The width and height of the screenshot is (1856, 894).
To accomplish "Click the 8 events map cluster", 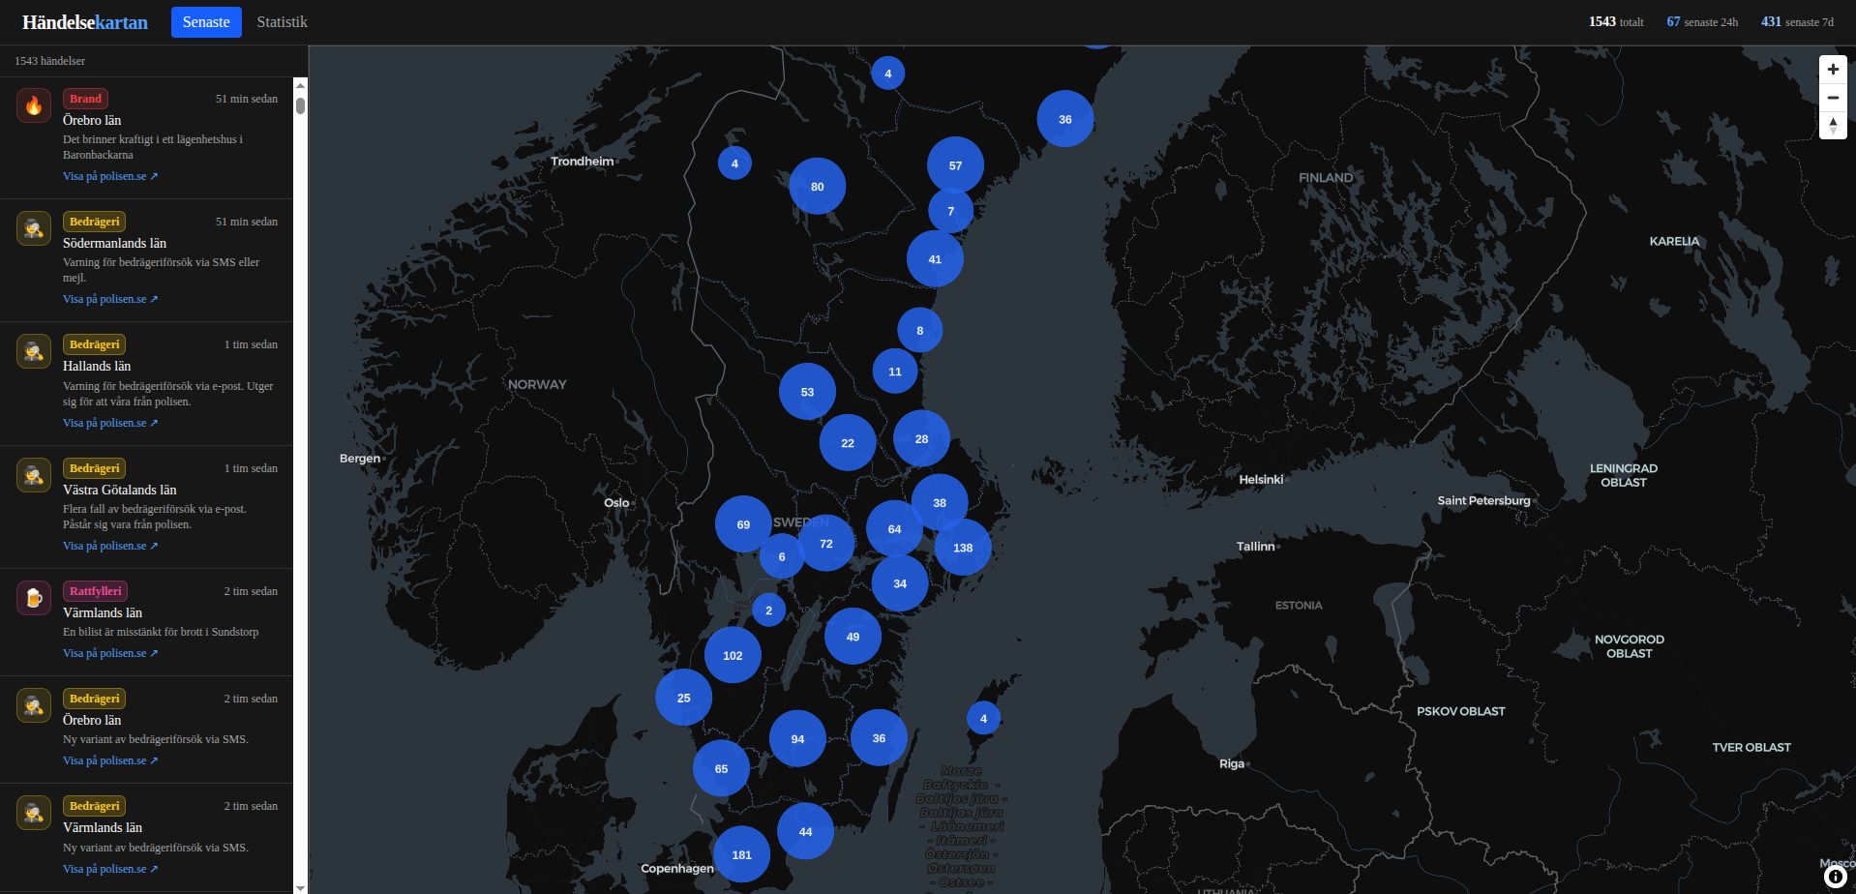I will coord(919,330).
